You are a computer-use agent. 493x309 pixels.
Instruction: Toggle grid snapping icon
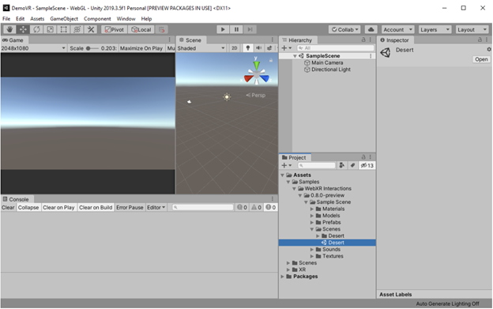pos(162,29)
